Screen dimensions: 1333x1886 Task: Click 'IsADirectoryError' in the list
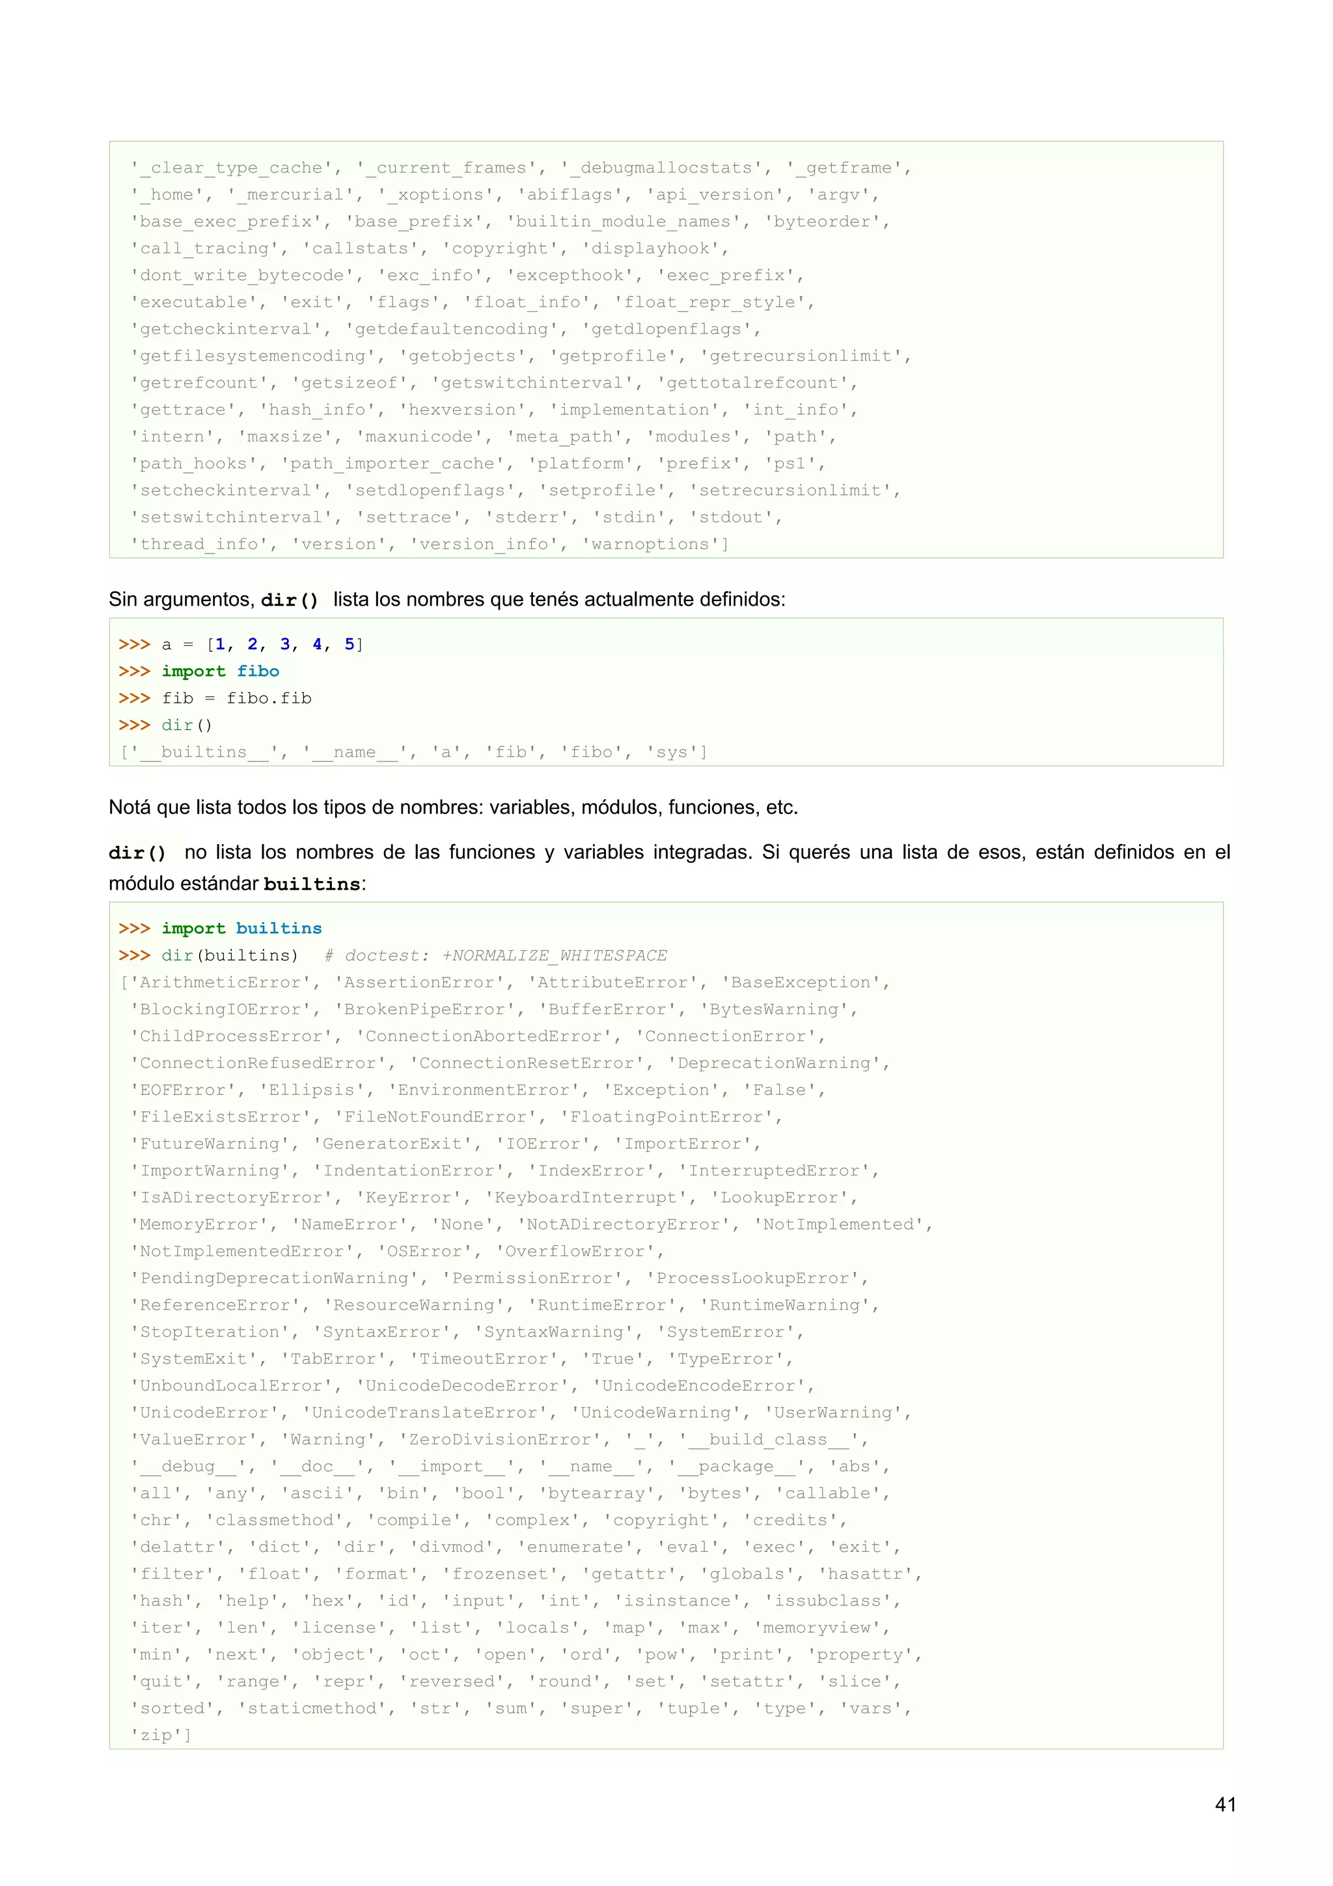coord(230,1198)
